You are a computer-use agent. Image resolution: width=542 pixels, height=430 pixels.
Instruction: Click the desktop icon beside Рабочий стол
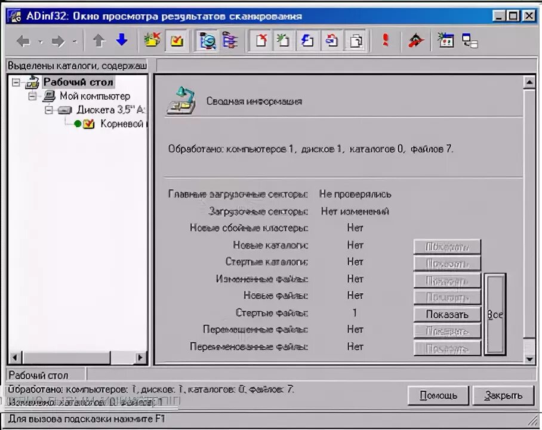coord(32,82)
